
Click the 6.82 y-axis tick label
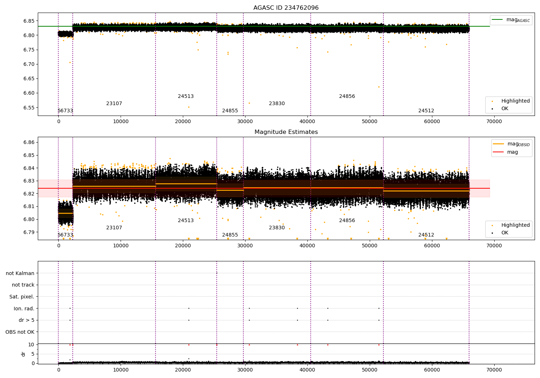[28, 194]
